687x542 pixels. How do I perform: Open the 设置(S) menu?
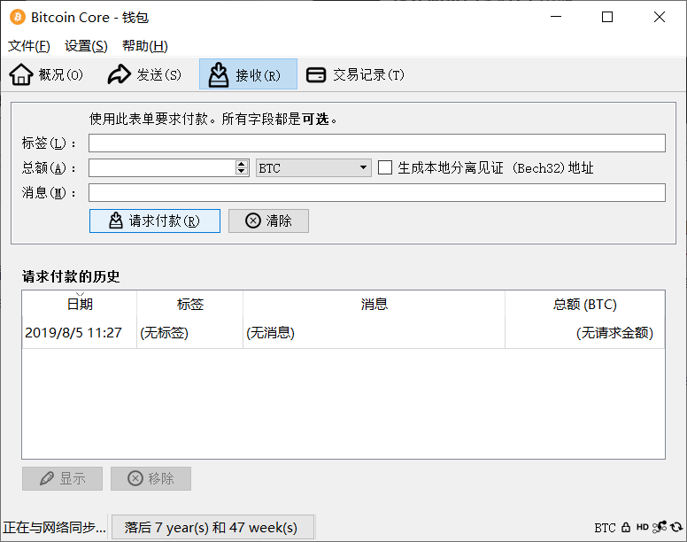point(86,45)
